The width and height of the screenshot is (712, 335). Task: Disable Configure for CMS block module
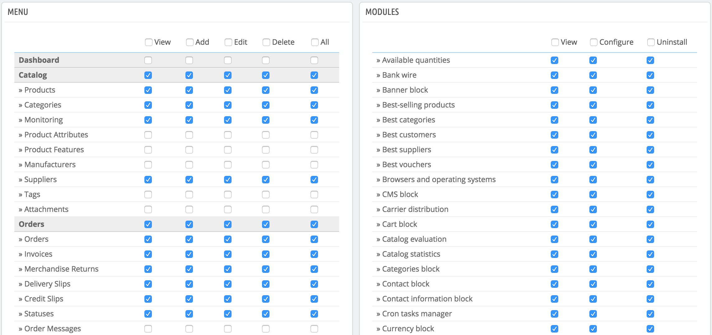tap(593, 195)
